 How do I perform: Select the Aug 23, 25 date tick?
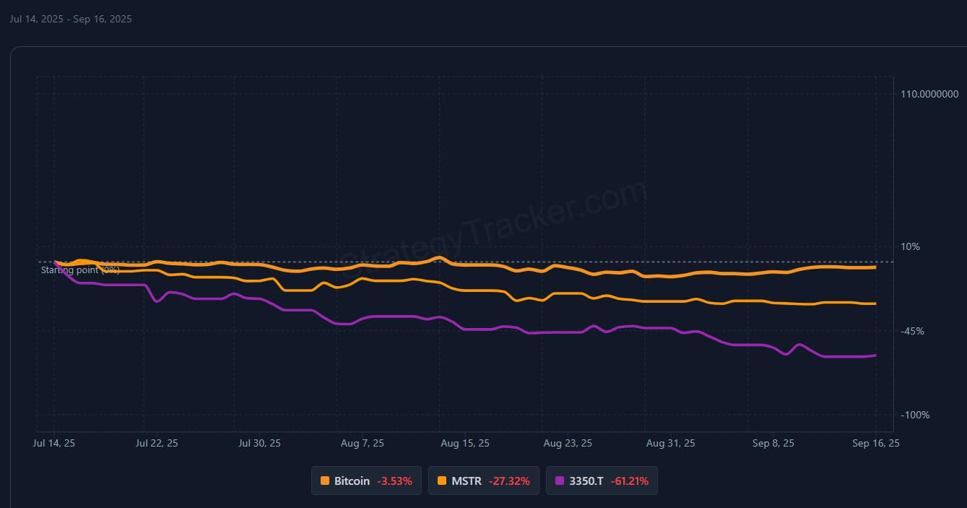[568, 443]
